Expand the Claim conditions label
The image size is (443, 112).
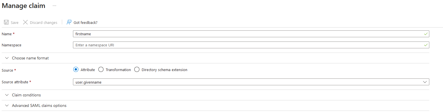tap(26, 95)
